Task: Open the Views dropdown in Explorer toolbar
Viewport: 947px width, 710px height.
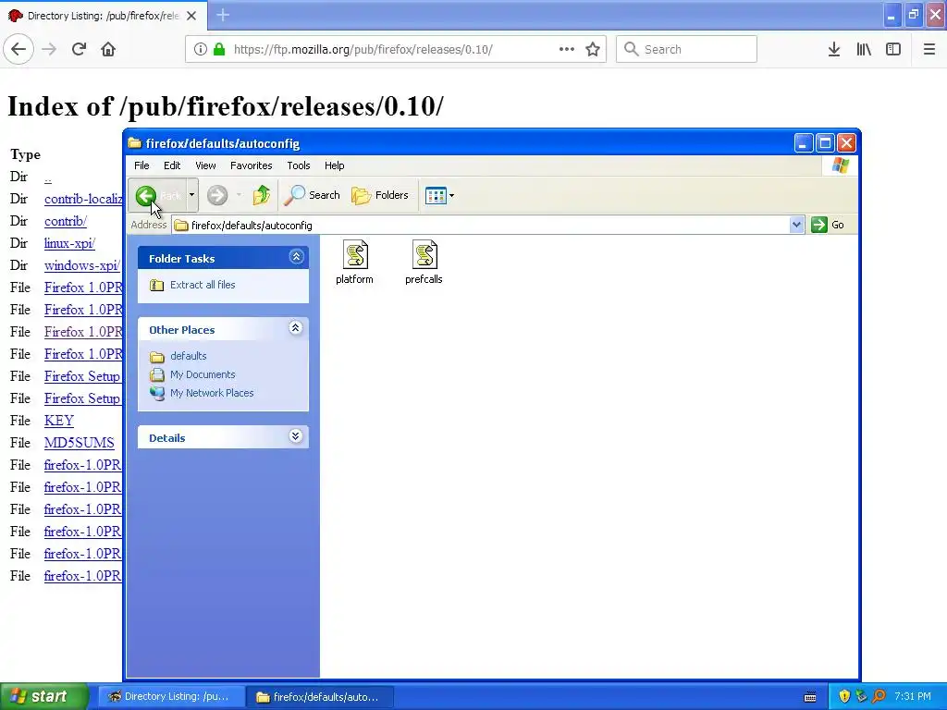Action: (439, 195)
